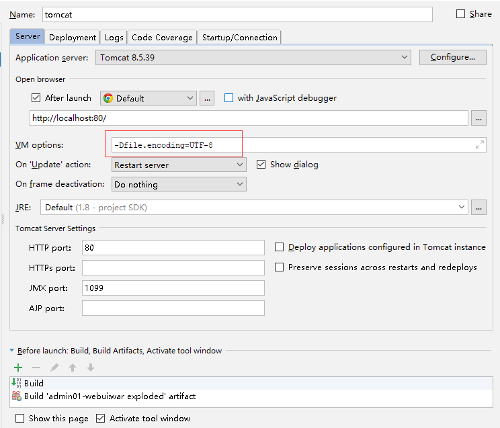This screenshot has width=500, height=428.
Task: Select Build 'admin01-webui:war exploded' artifact row
Action: click(251, 396)
